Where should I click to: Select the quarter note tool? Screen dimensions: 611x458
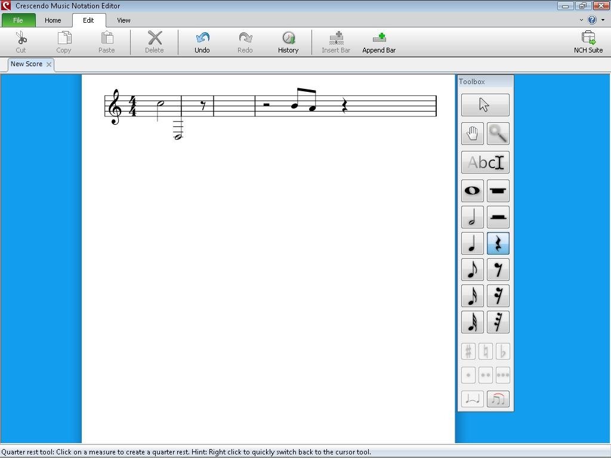tap(473, 243)
